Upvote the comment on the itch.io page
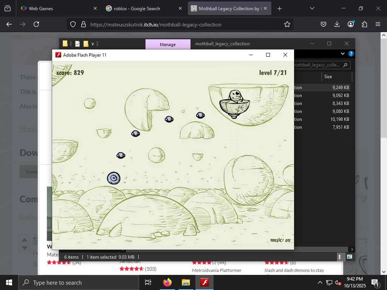This screenshot has width=387, height=290. click(25, 240)
